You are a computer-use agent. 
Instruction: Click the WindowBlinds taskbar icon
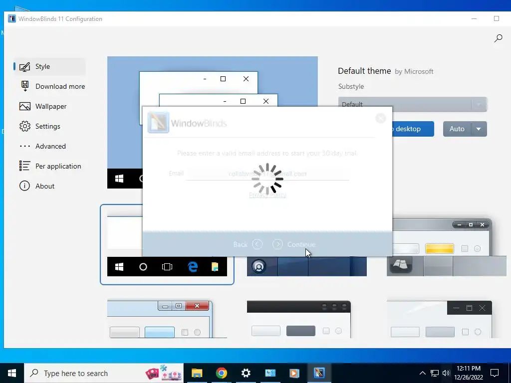coord(319,373)
